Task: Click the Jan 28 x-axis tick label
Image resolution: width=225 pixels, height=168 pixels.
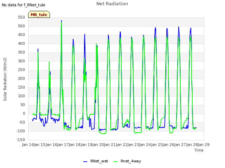Action: coord(192,145)
